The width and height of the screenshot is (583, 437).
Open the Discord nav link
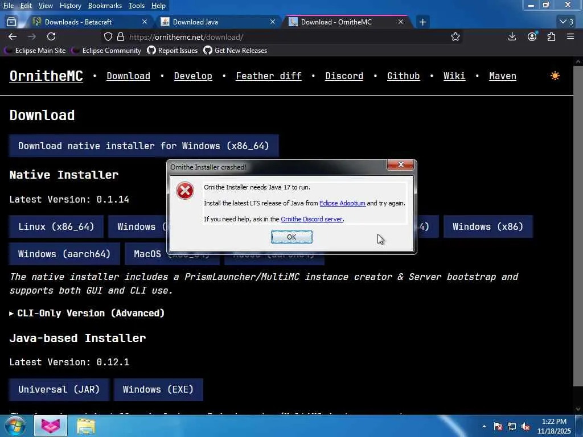(x=344, y=76)
